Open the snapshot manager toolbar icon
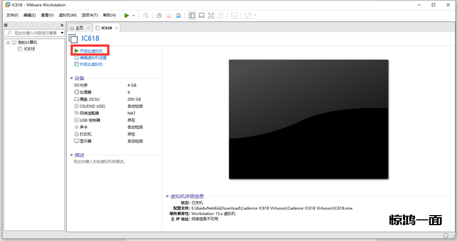 [179, 15]
